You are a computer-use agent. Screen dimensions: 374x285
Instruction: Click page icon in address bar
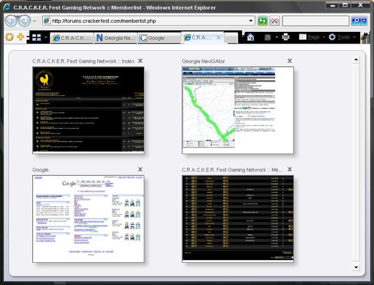[x=47, y=21]
